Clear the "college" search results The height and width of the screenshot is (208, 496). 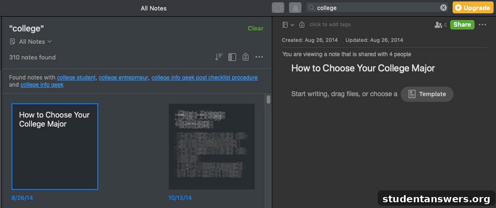[255, 29]
